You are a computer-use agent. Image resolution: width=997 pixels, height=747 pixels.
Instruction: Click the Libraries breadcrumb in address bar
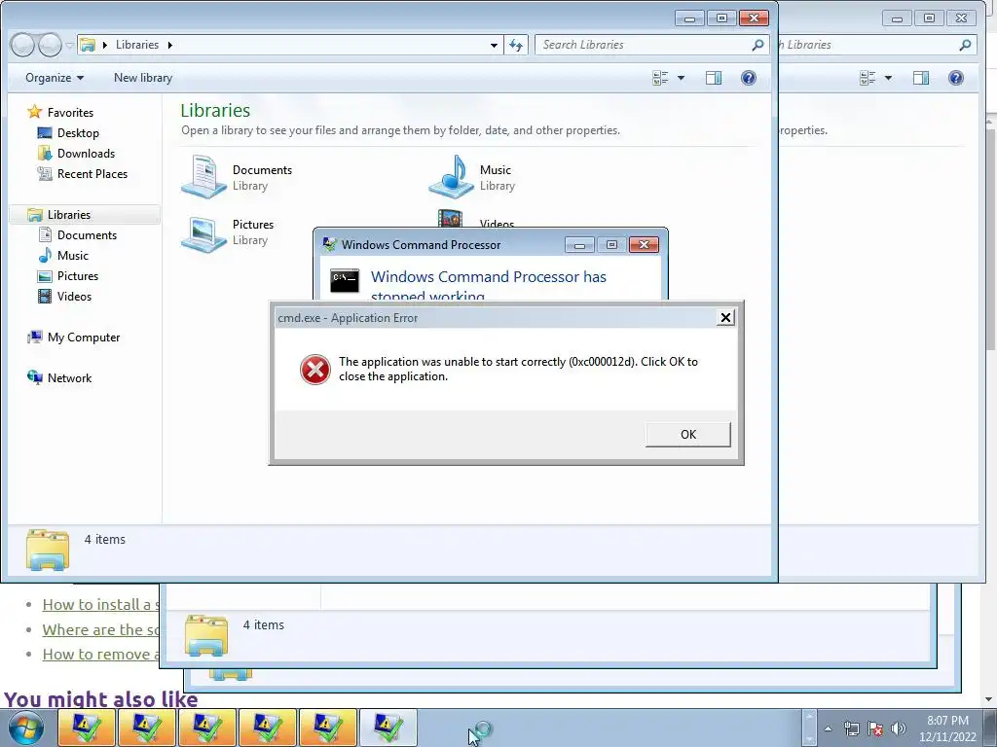point(136,45)
